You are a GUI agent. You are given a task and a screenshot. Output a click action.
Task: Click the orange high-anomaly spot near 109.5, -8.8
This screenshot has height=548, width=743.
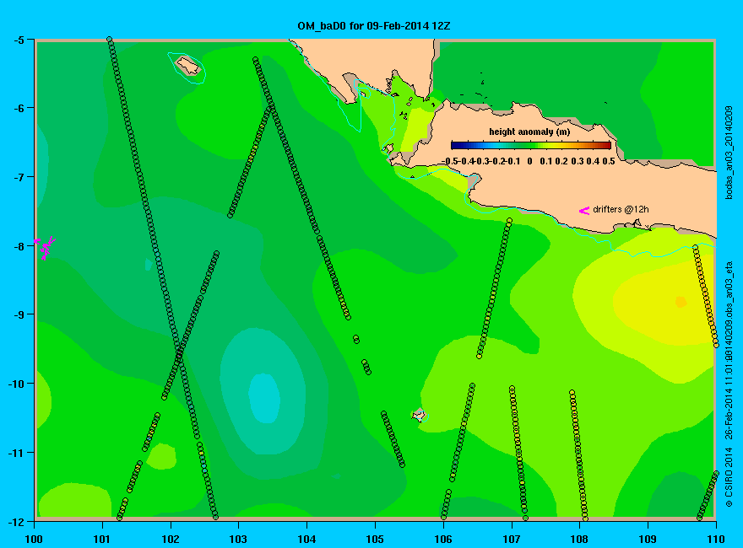tap(681, 302)
